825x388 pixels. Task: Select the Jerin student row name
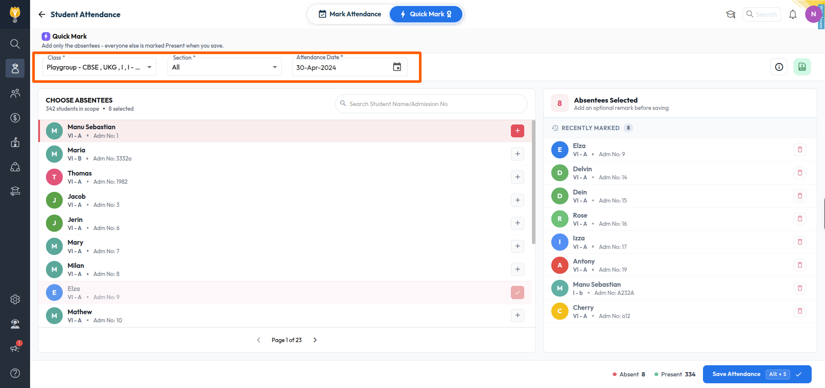[75, 219]
